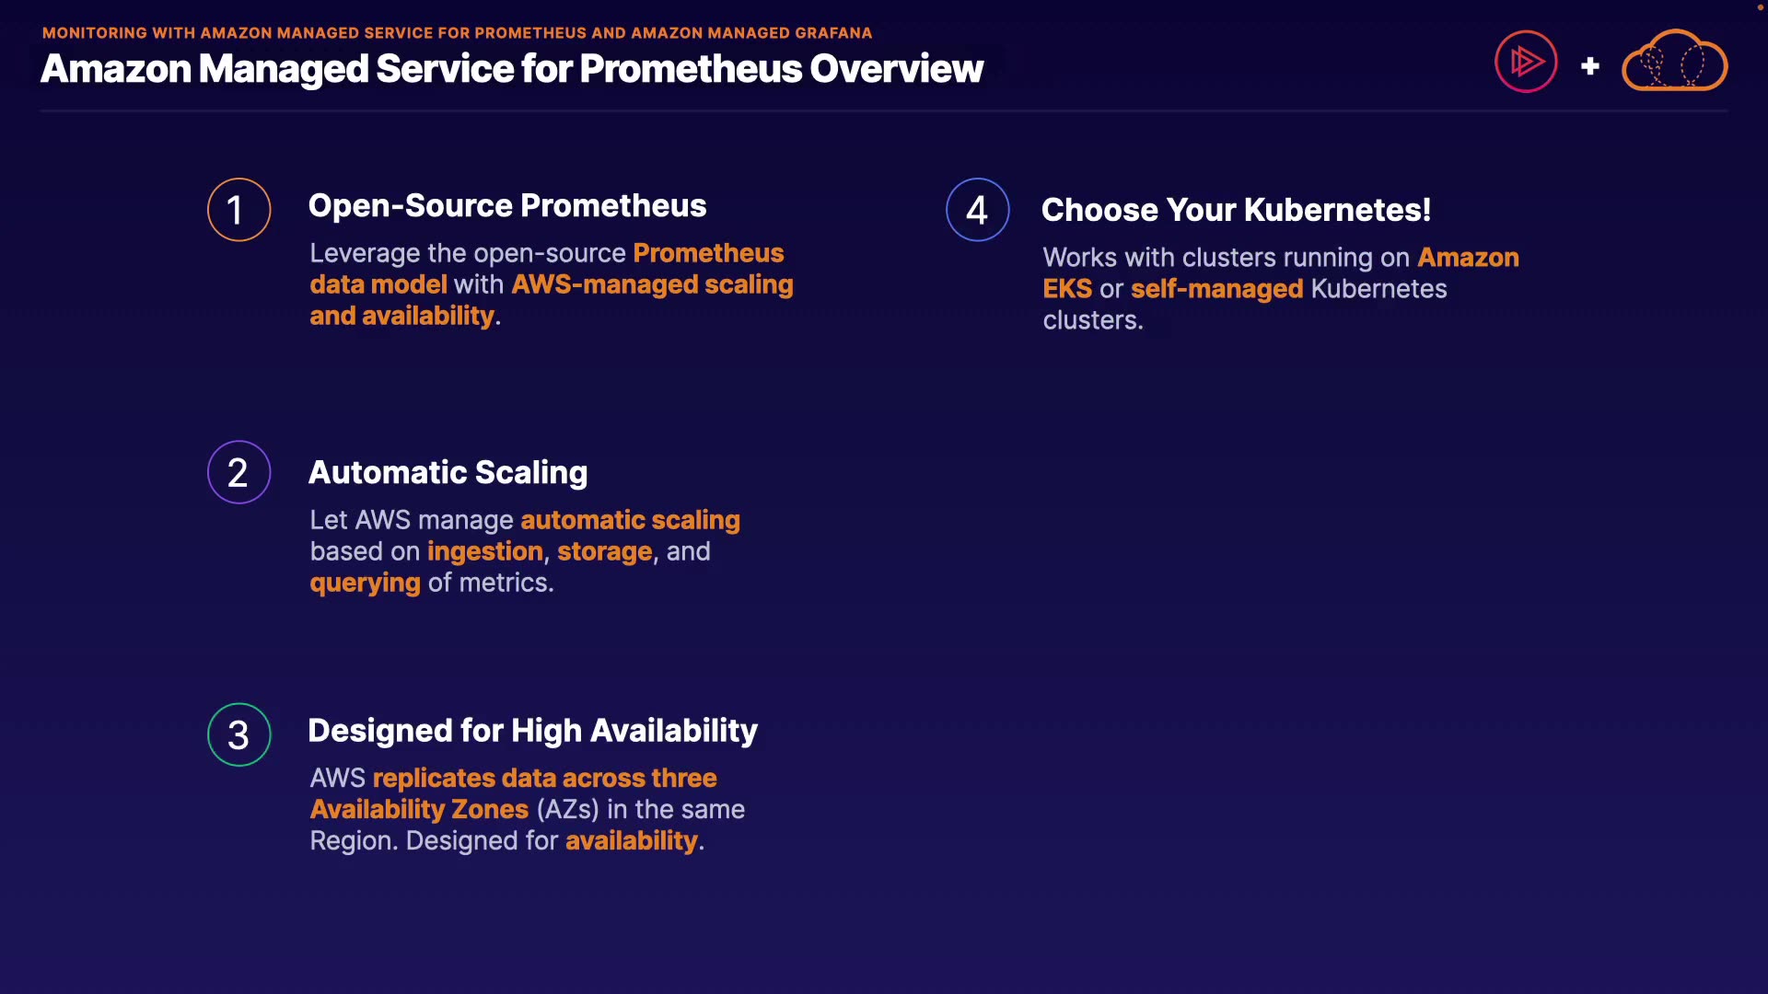Click the 'Automatic Scaling' heading
This screenshot has height=994, width=1768.
click(448, 472)
